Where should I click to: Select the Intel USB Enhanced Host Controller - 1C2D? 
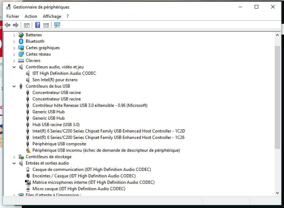click(x=109, y=131)
